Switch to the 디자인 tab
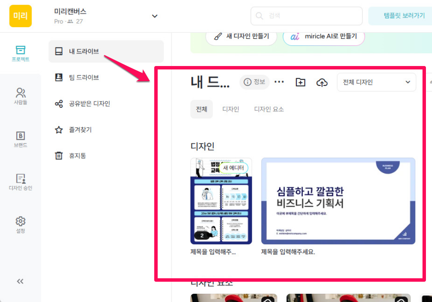This screenshot has height=302, width=432. (231, 109)
